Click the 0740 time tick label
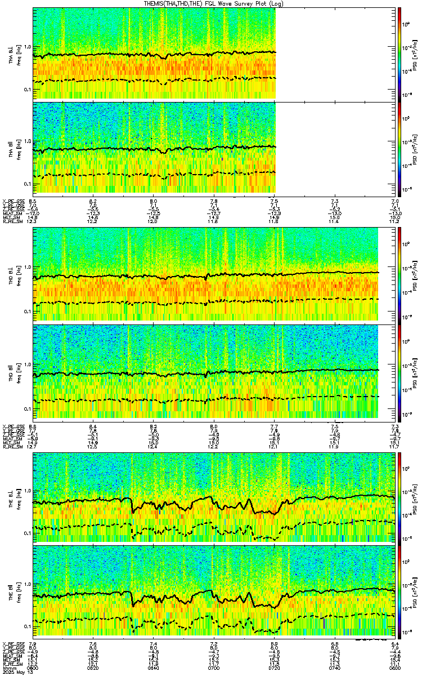 335,669
